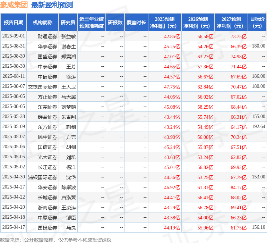
Task: Click the 最新盈利预测 heading text
Action: [52, 5]
